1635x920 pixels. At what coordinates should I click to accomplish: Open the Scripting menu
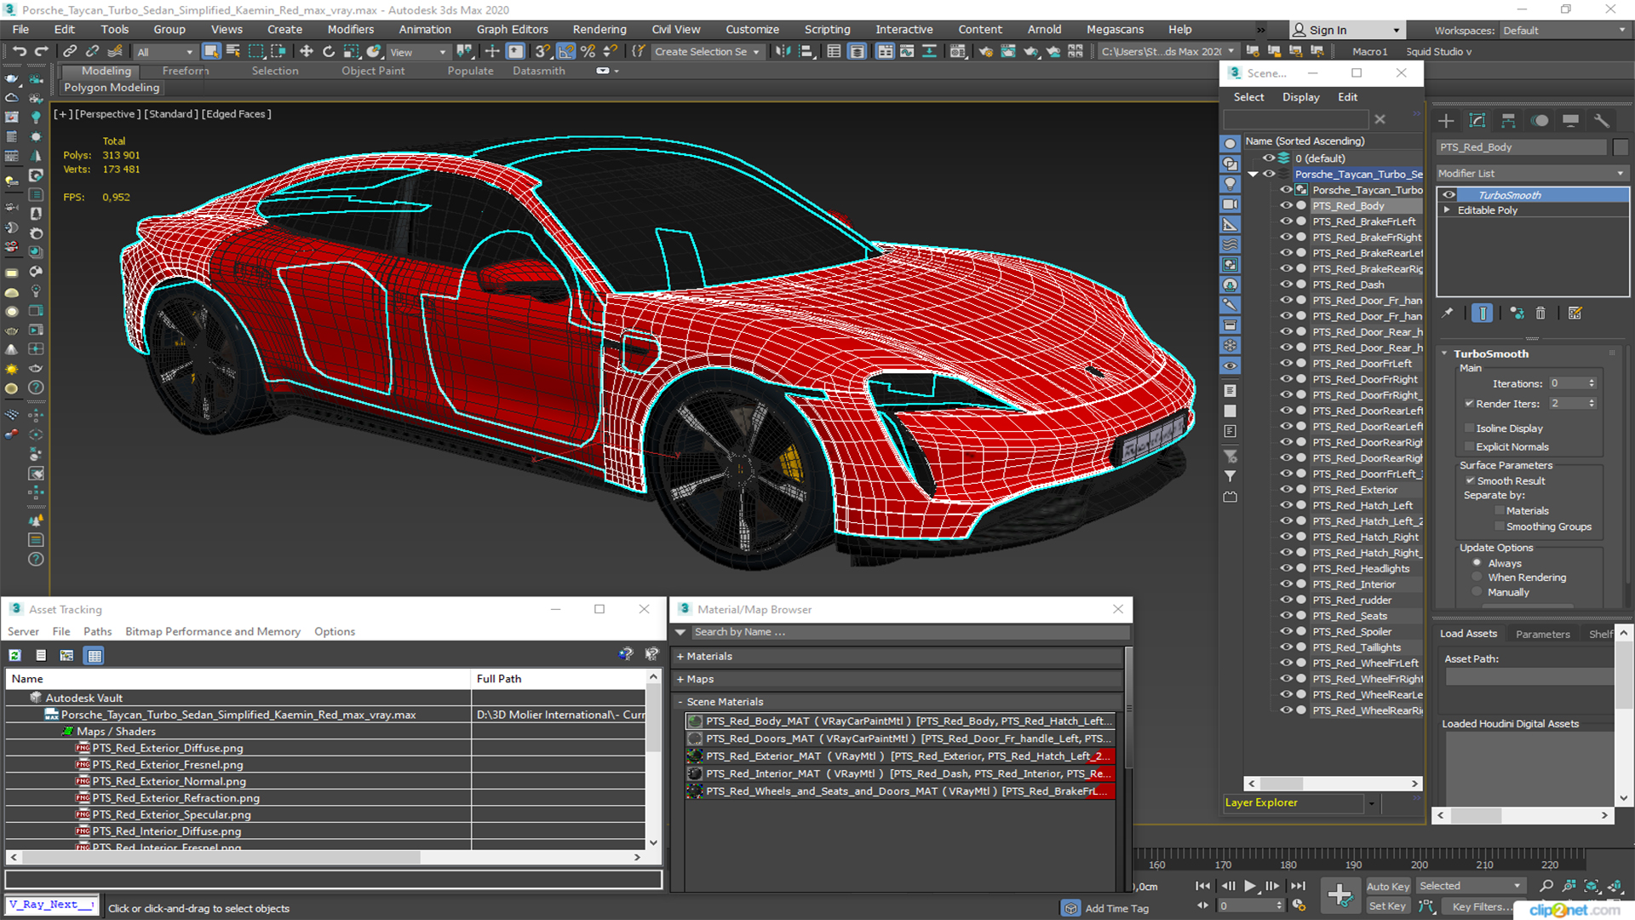(827, 29)
